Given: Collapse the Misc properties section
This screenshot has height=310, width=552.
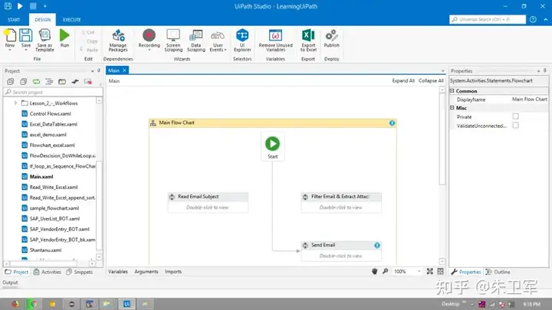Looking at the screenshot, I should click(x=452, y=108).
